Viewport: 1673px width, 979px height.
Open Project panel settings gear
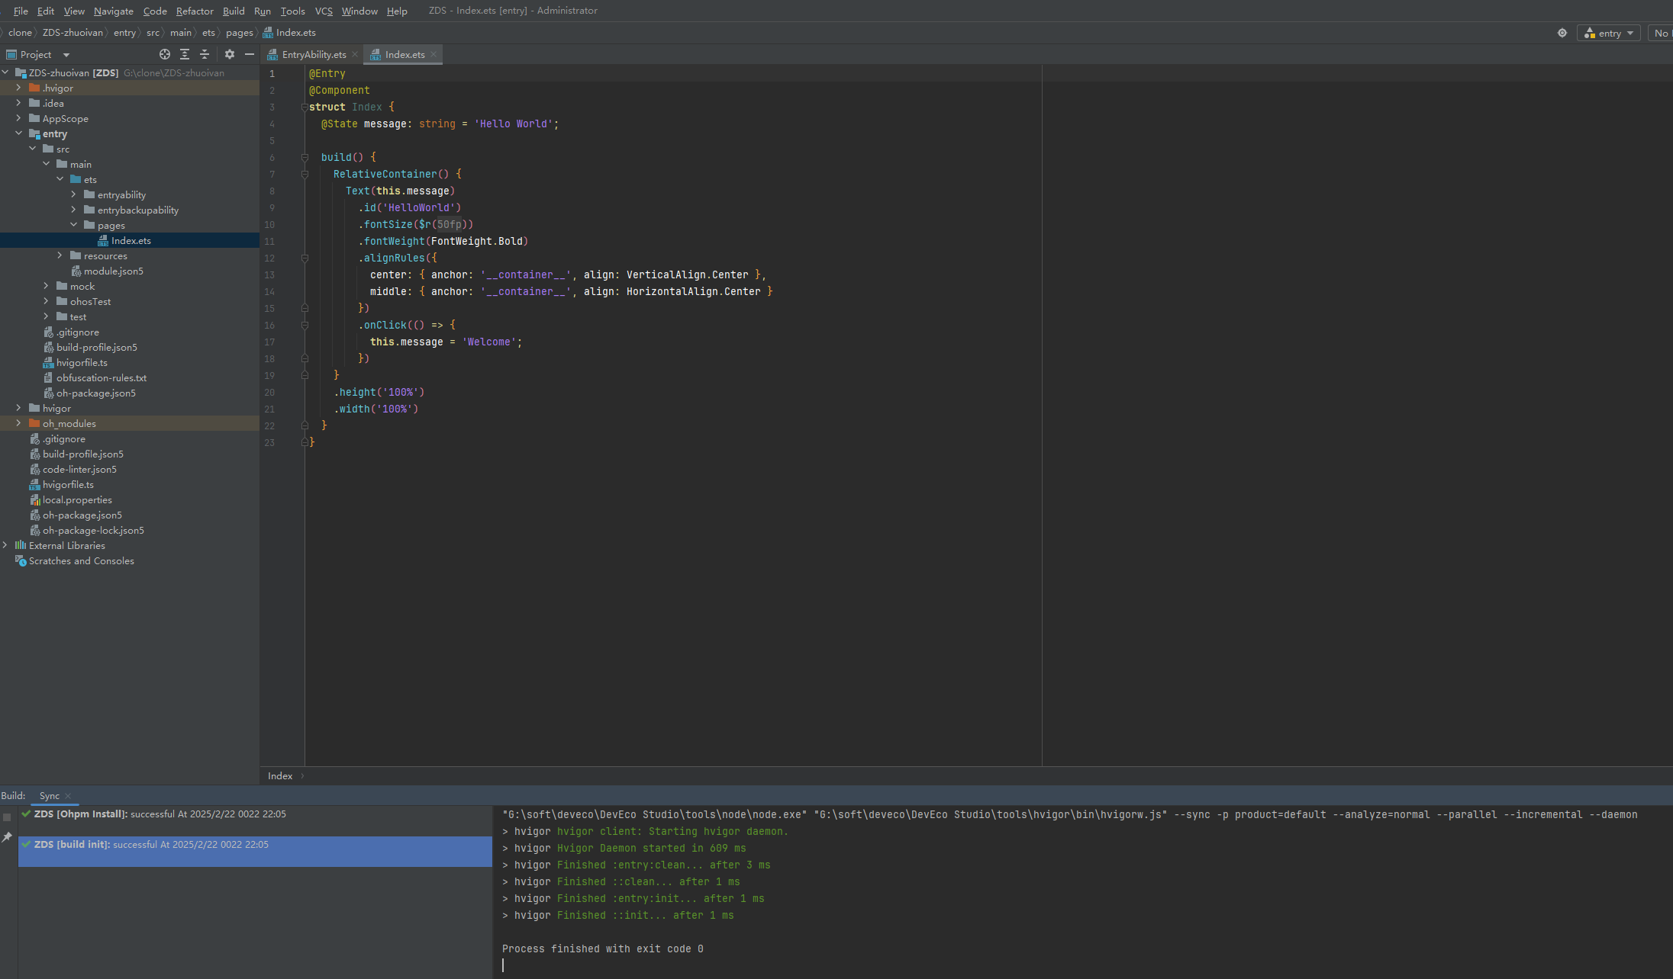(x=230, y=54)
